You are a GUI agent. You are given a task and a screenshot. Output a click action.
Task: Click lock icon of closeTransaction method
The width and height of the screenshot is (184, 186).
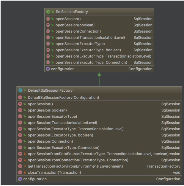(25, 172)
